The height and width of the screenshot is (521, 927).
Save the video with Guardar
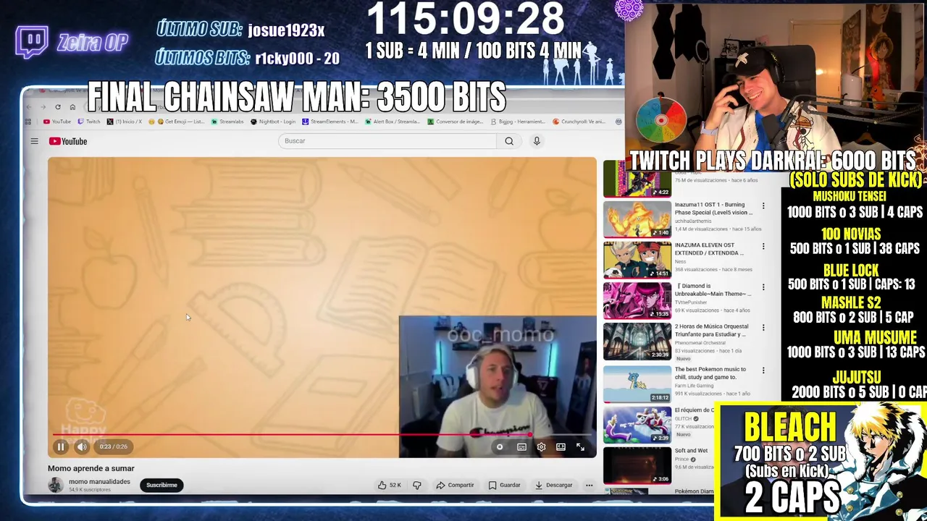coord(504,485)
